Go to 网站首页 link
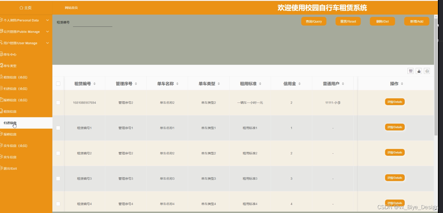This screenshot has width=443, height=213. (71, 8)
